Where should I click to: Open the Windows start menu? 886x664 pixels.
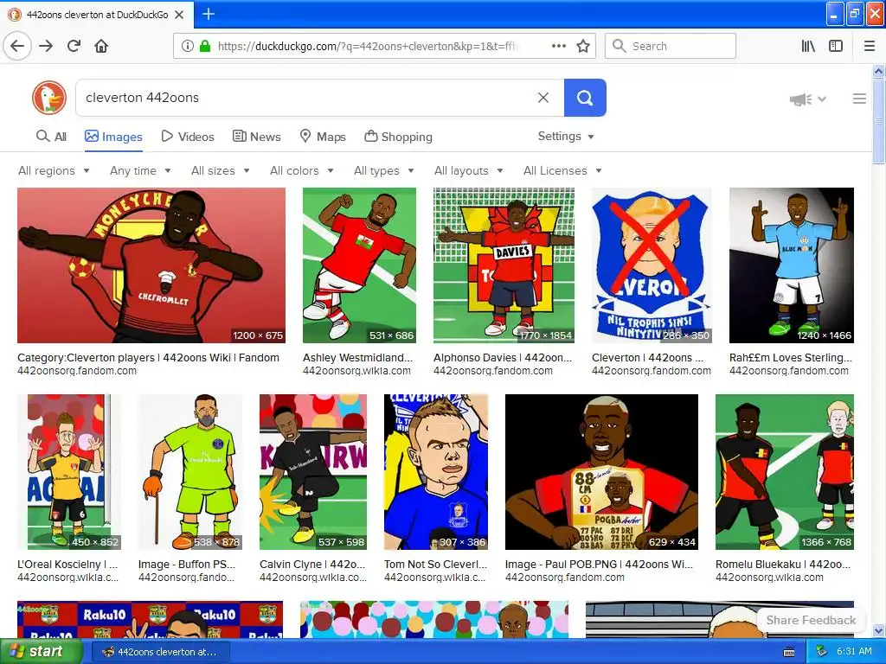pyautogui.click(x=41, y=652)
